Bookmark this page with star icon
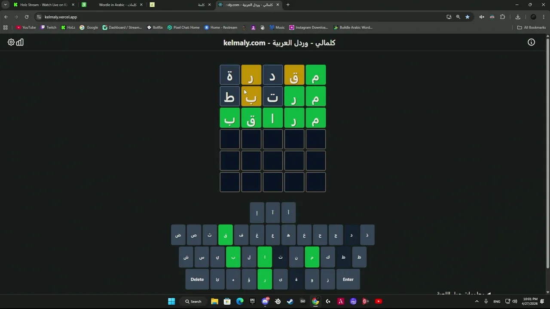This screenshot has height=309, width=550. click(467, 17)
